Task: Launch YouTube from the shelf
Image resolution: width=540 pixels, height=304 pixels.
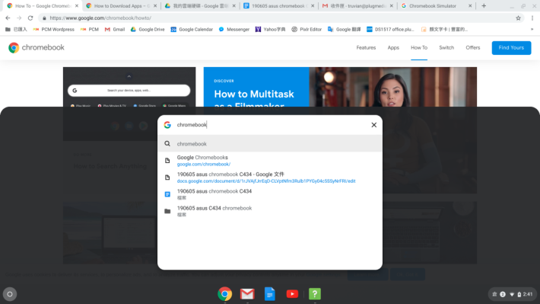Action: point(292,294)
